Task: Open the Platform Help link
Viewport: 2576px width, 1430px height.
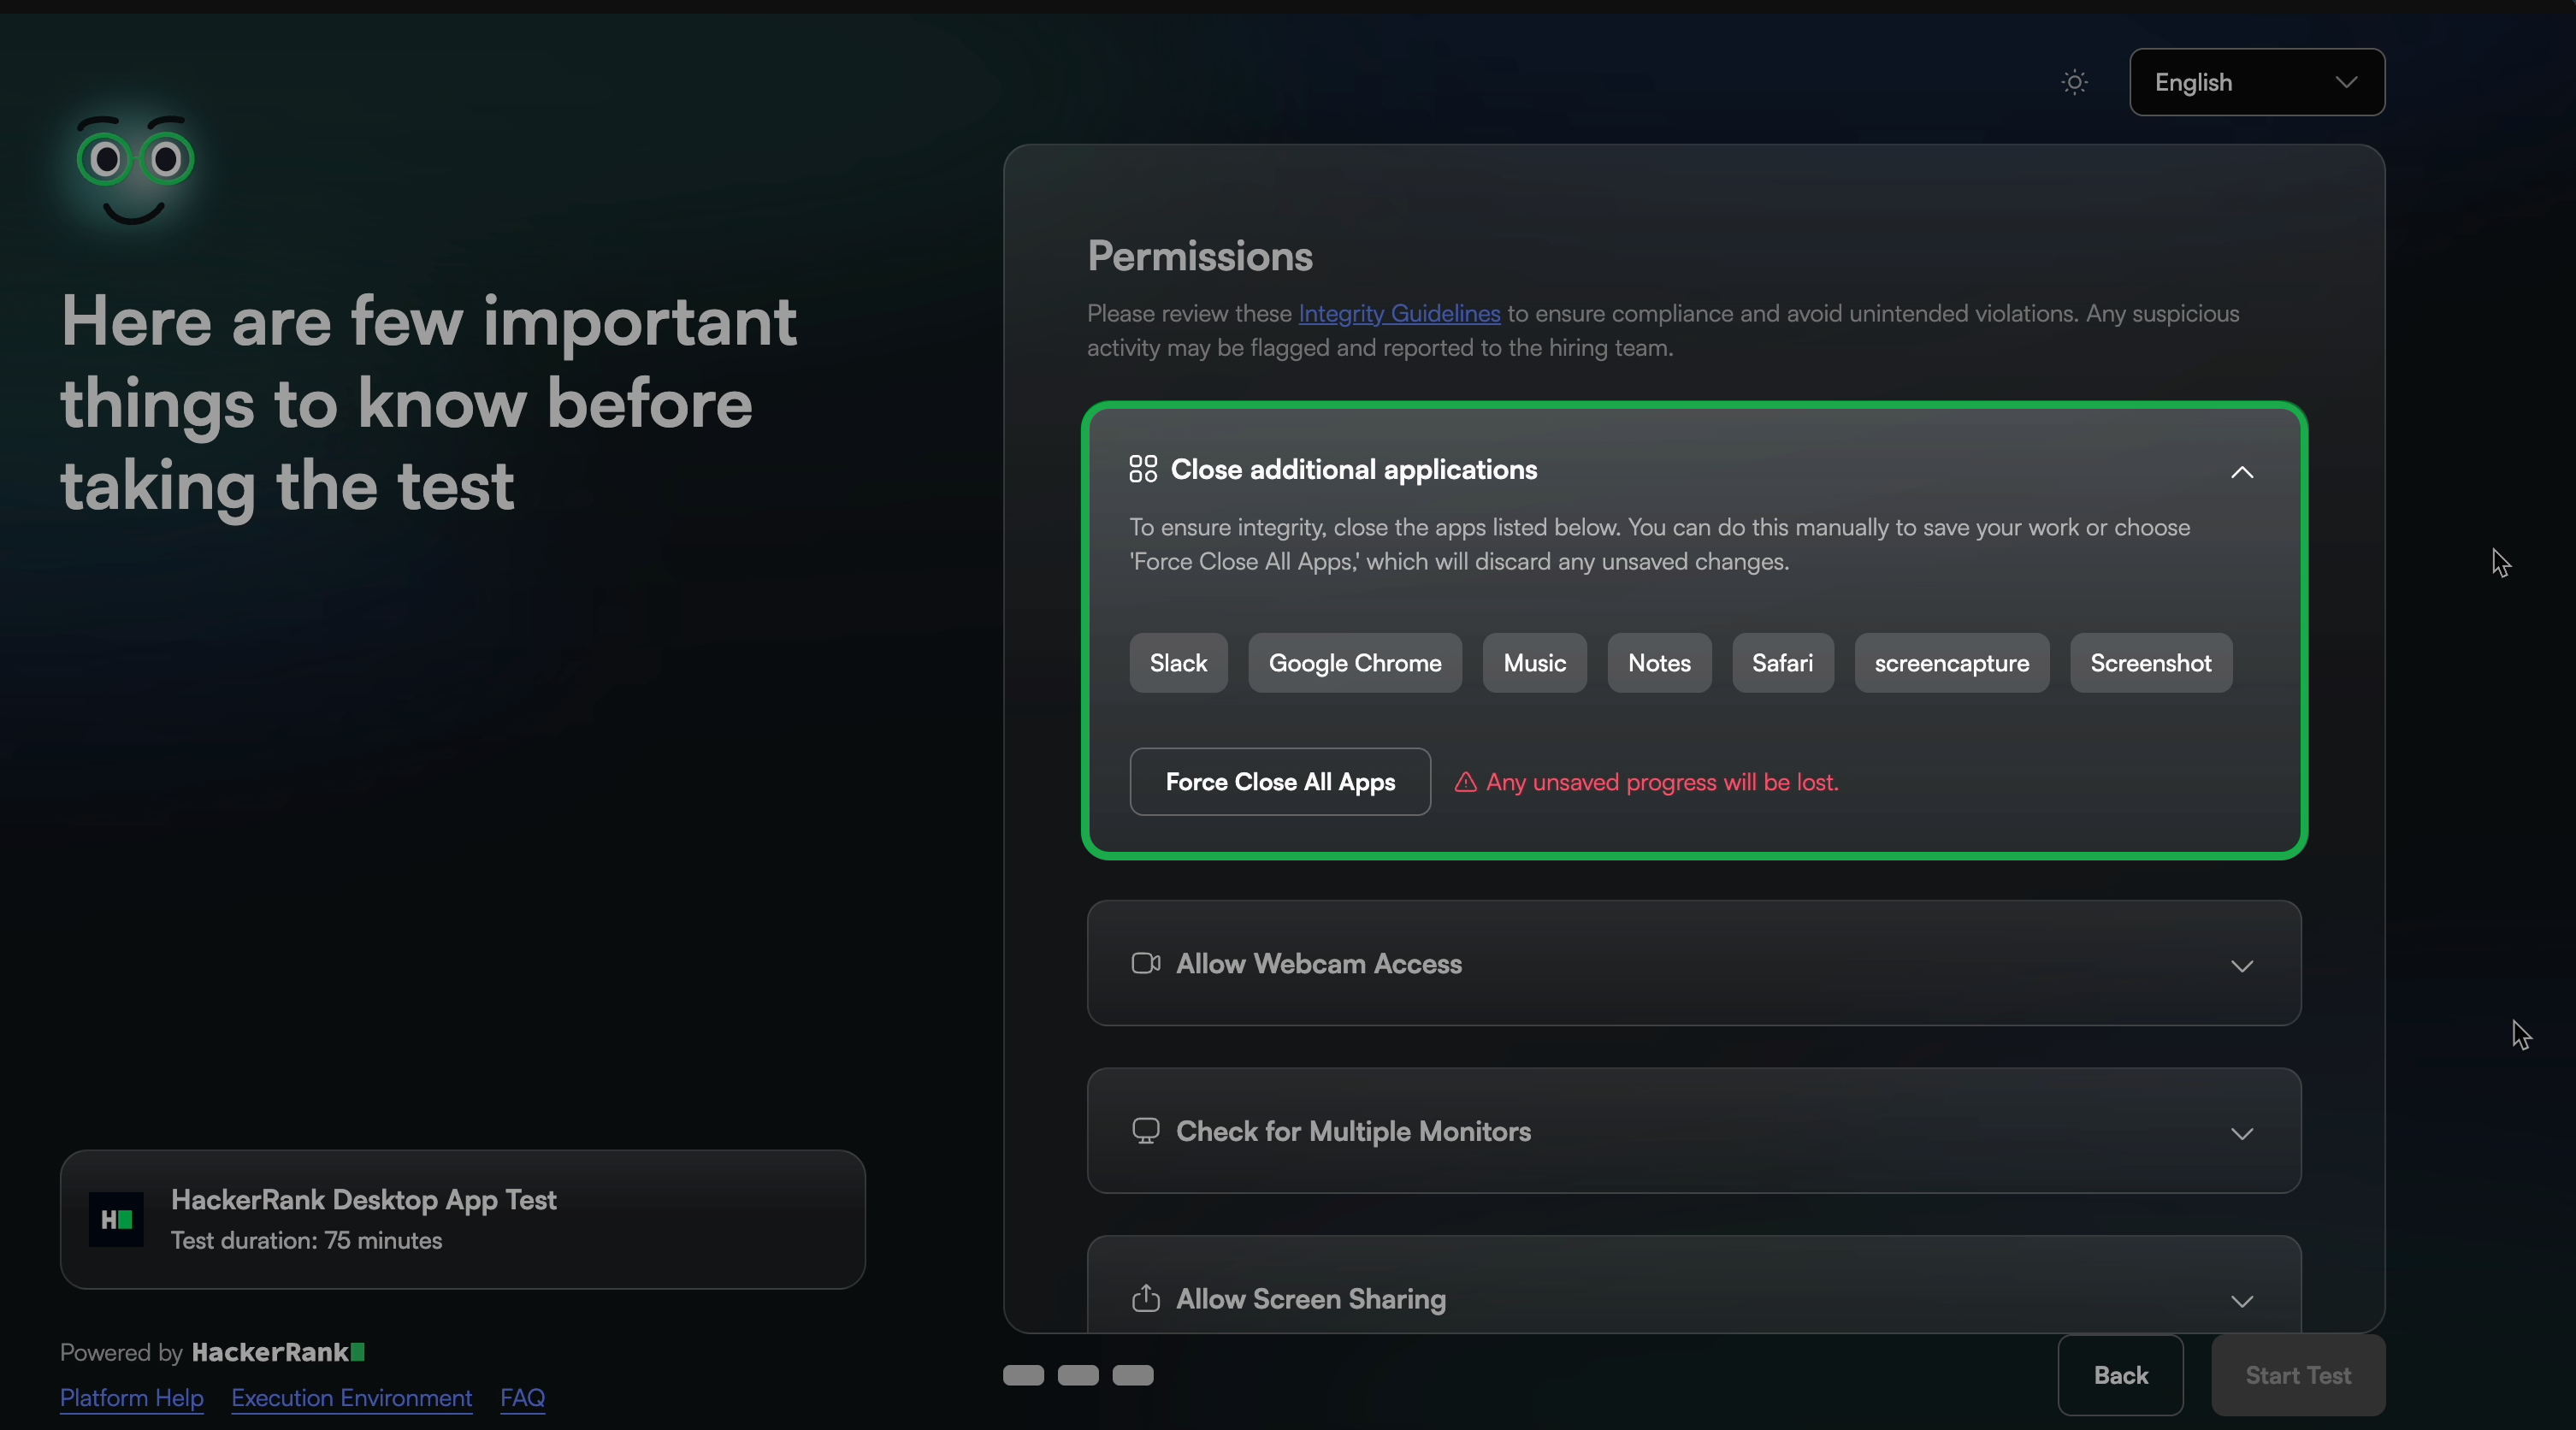Action: click(132, 1397)
